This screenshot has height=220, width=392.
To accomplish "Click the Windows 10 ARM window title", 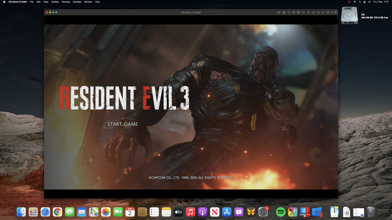I will coord(191,12).
